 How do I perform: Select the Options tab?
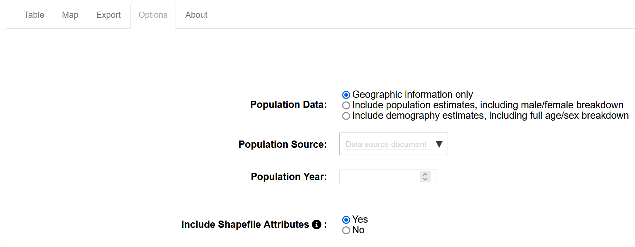tap(153, 15)
